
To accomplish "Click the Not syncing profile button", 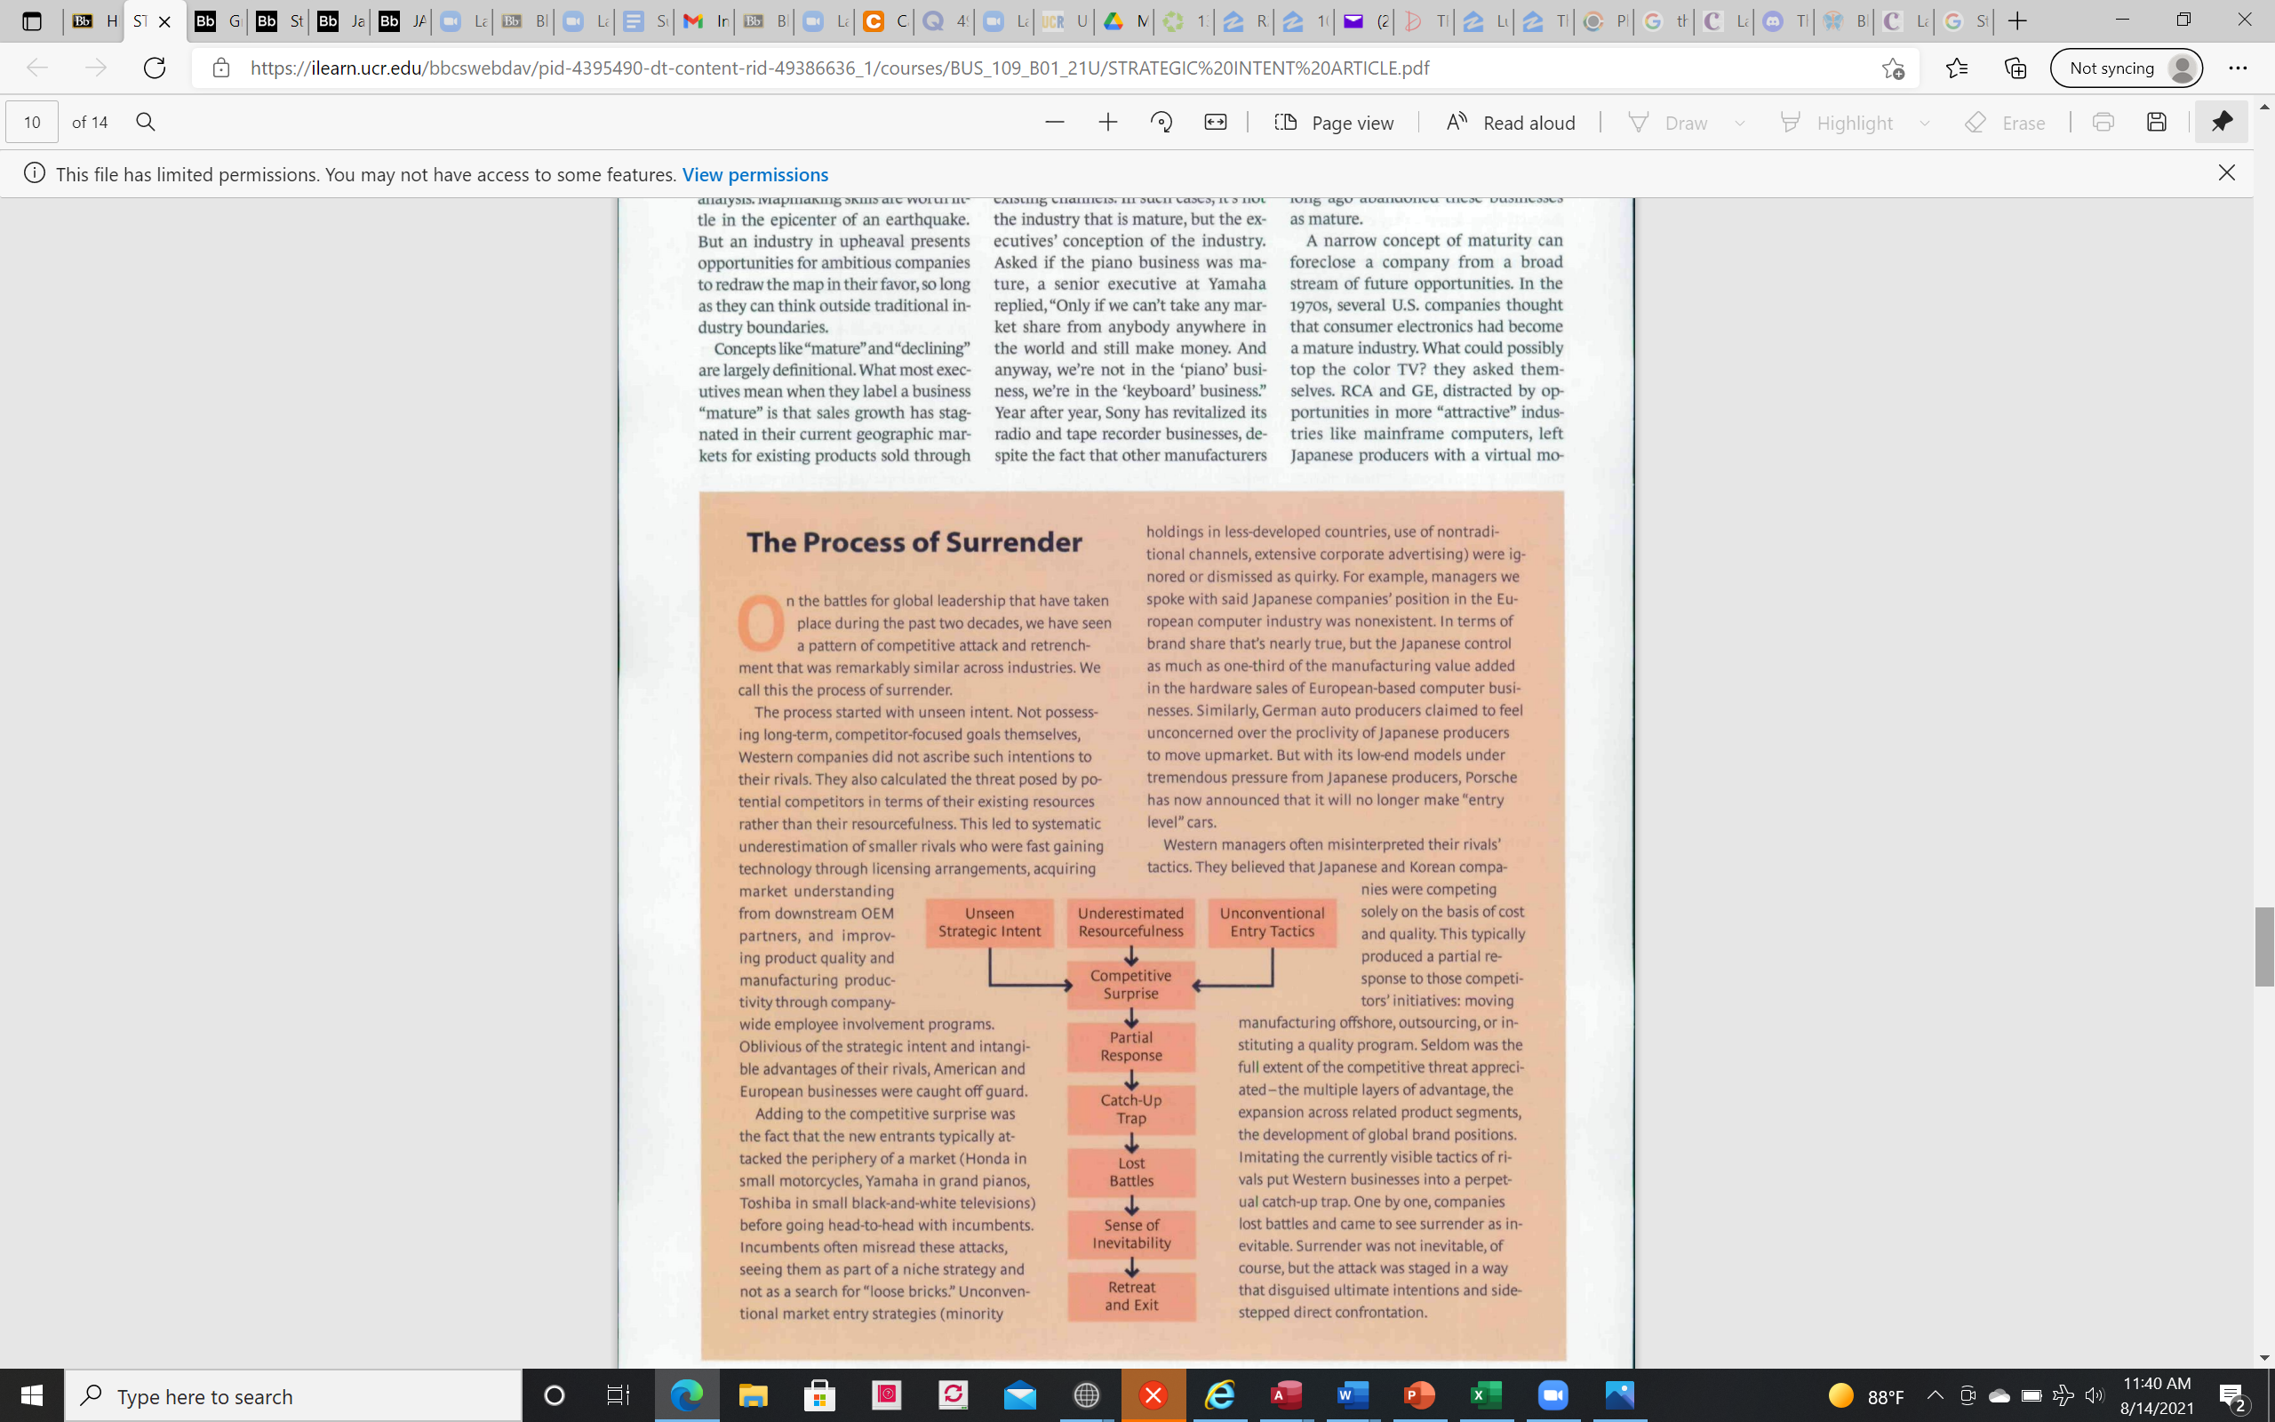I will pyautogui.click(x=2127, y=68).
